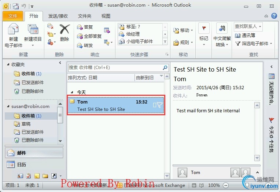Minimize the navigation pane arrow

coord(60,63)
